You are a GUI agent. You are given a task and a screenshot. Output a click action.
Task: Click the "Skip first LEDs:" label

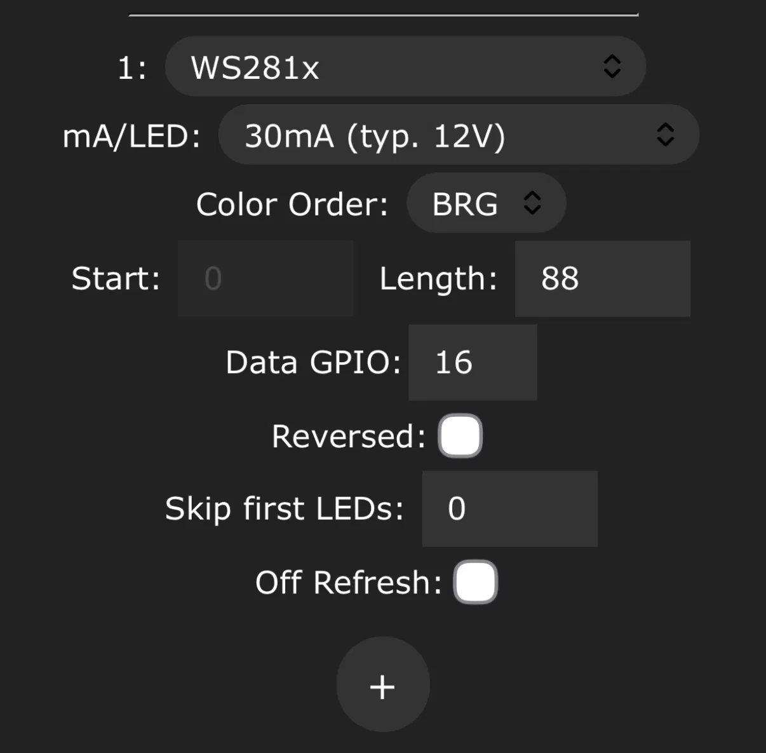pyautogui.click(x=284, y=509)
